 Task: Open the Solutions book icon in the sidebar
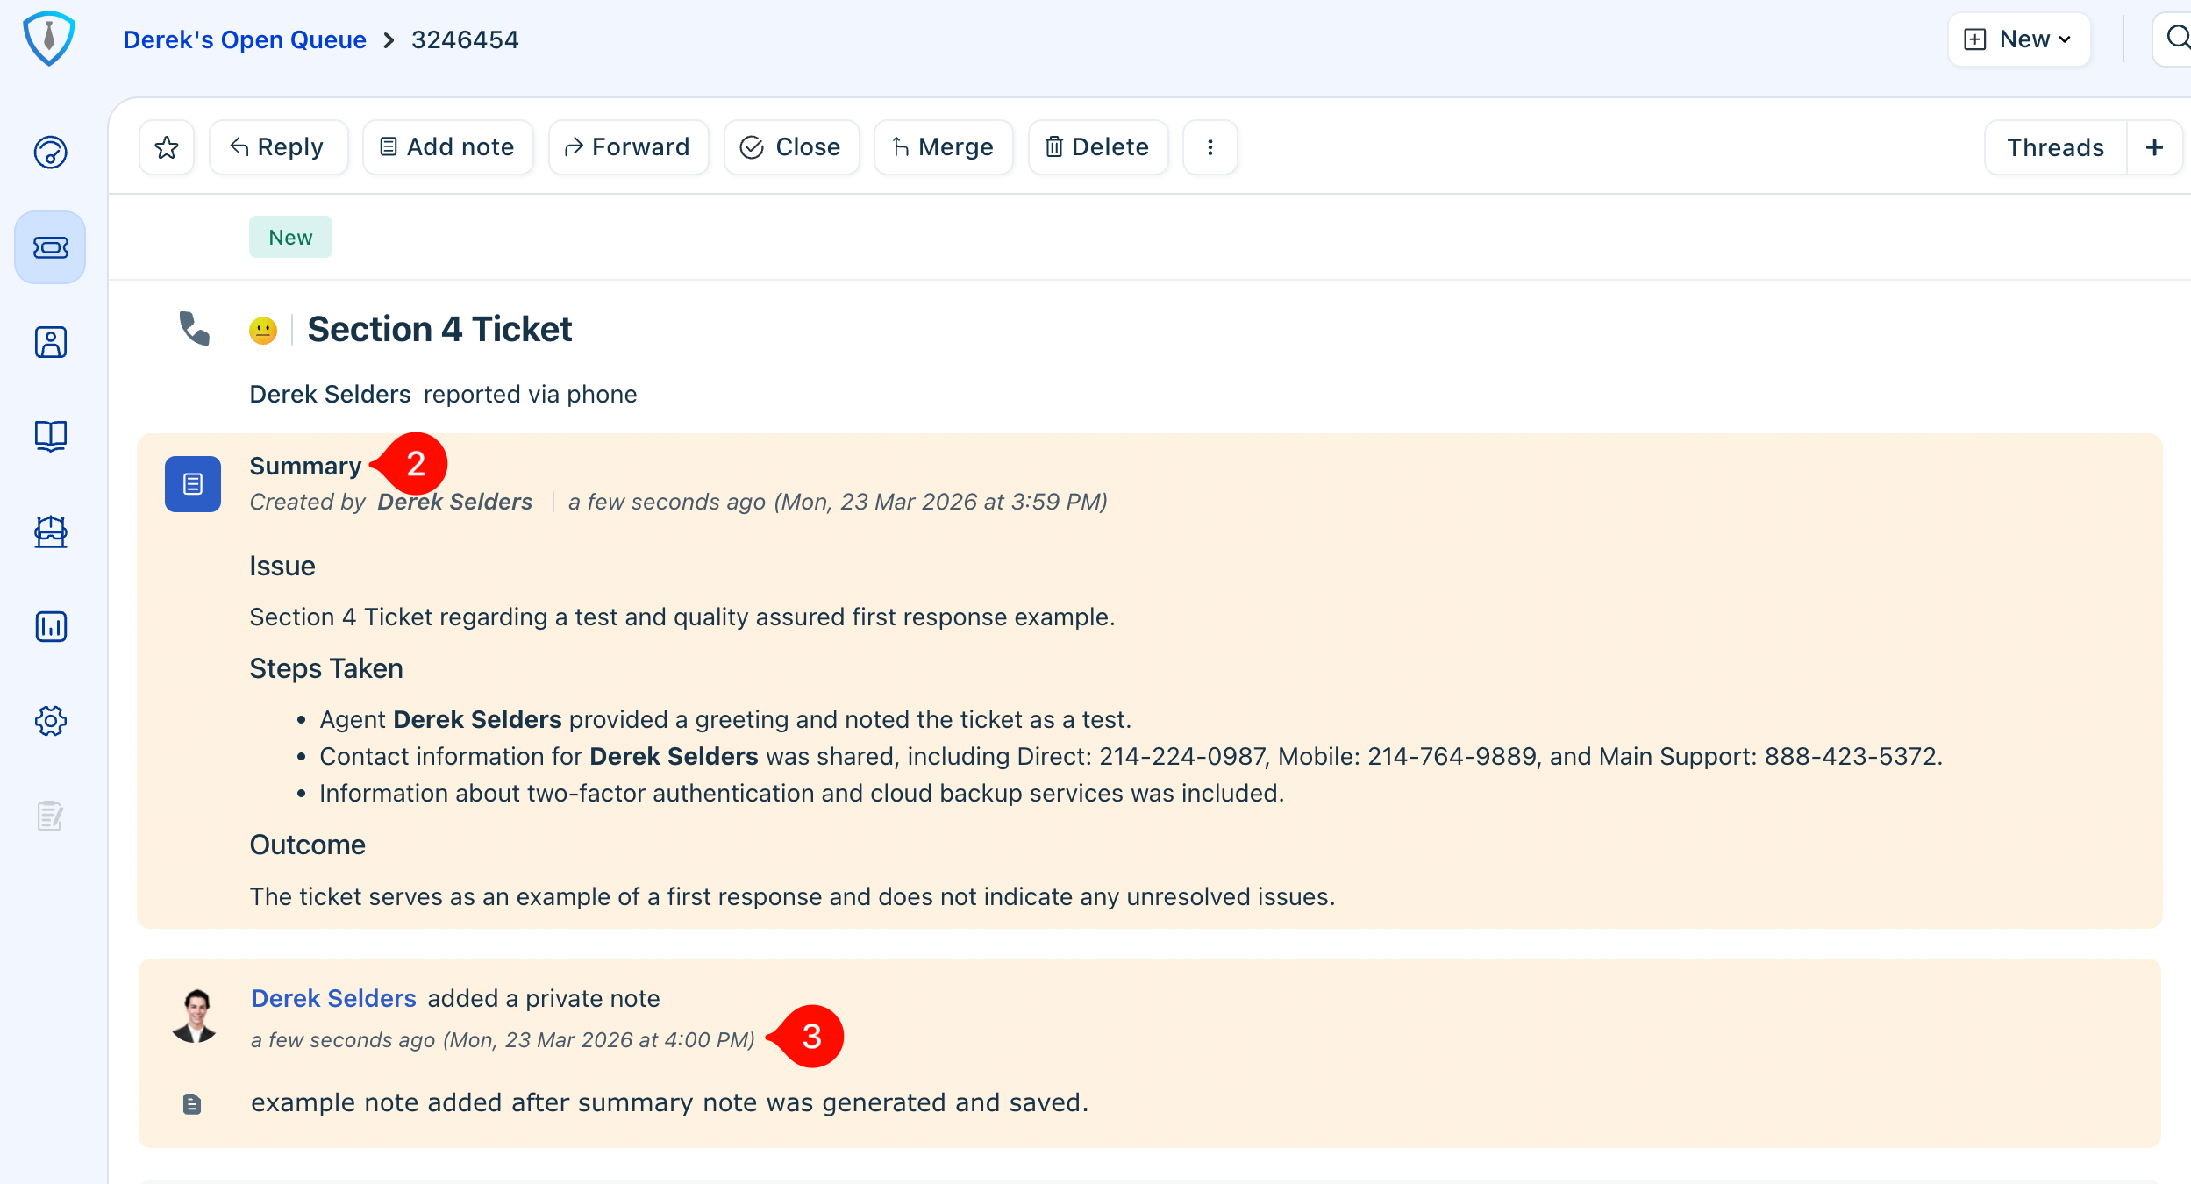(x=51, y=436)
